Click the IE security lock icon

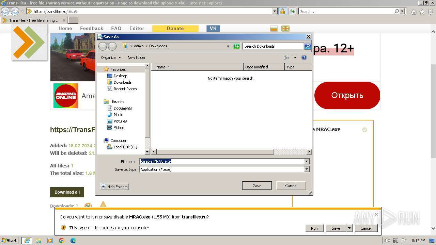(283, 11)
